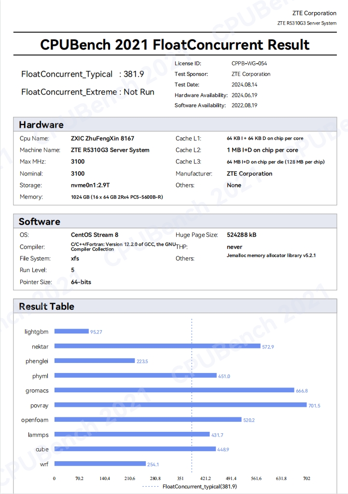Click File System value xfs
Screen dimensions: 348x494
pyautogui.click(x=75, y=258)
